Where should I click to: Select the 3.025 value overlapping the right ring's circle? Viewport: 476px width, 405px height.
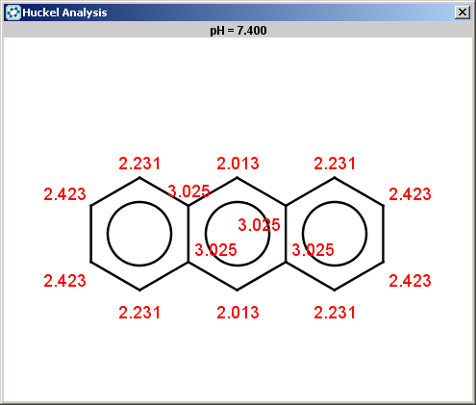pyautogui.click(x=313, y=250)
